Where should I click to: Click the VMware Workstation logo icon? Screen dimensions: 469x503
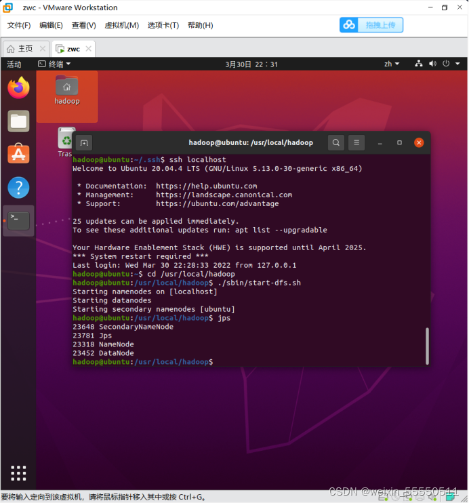tap(8, 7)
